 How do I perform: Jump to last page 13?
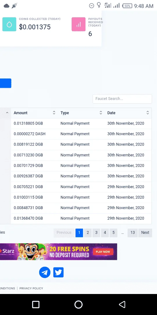click(x=133, y=233)
